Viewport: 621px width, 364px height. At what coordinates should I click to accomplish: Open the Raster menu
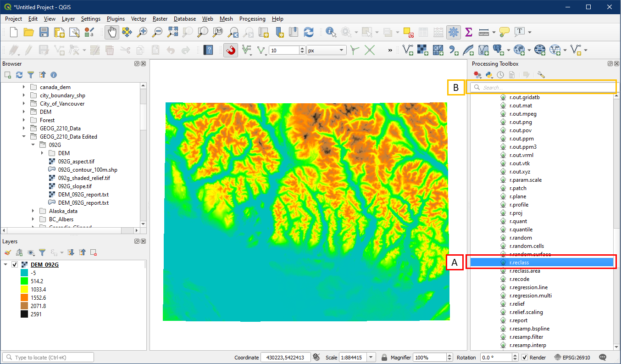160,19
